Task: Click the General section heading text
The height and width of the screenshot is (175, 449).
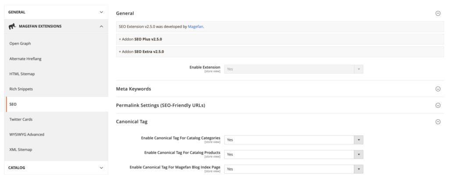Action: [125, 13]
